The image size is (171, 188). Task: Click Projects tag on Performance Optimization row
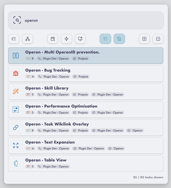click(x=80, y=112)
